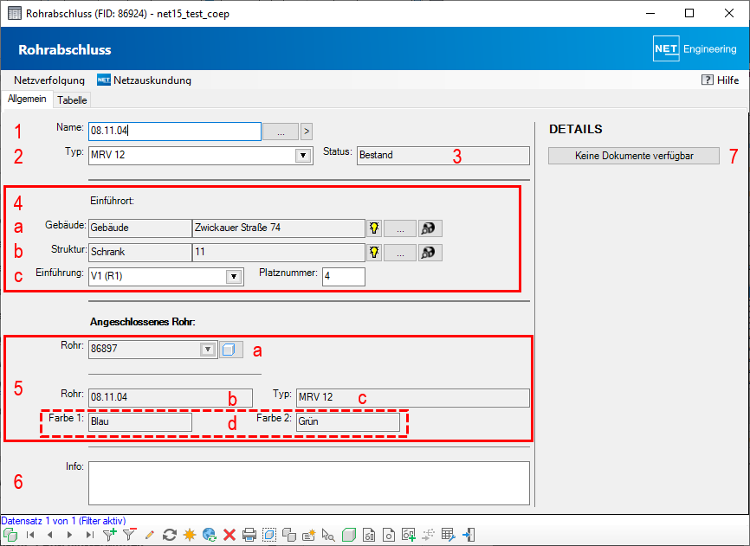Click the 3D cube icon beside Rohr dropdown
The height and width of the screenshot is (546, 750).
click(x=230, y=350)
